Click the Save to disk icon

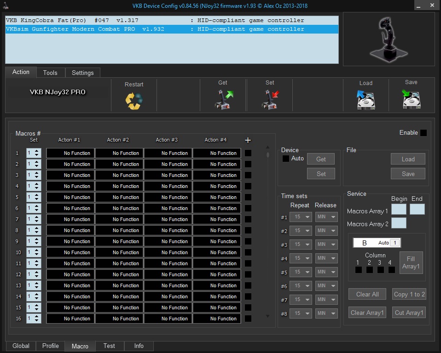411,99
